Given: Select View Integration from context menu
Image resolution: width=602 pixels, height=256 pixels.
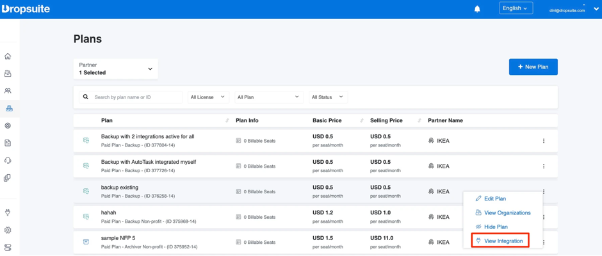Looking at the screenshot, I should (503, 241).
